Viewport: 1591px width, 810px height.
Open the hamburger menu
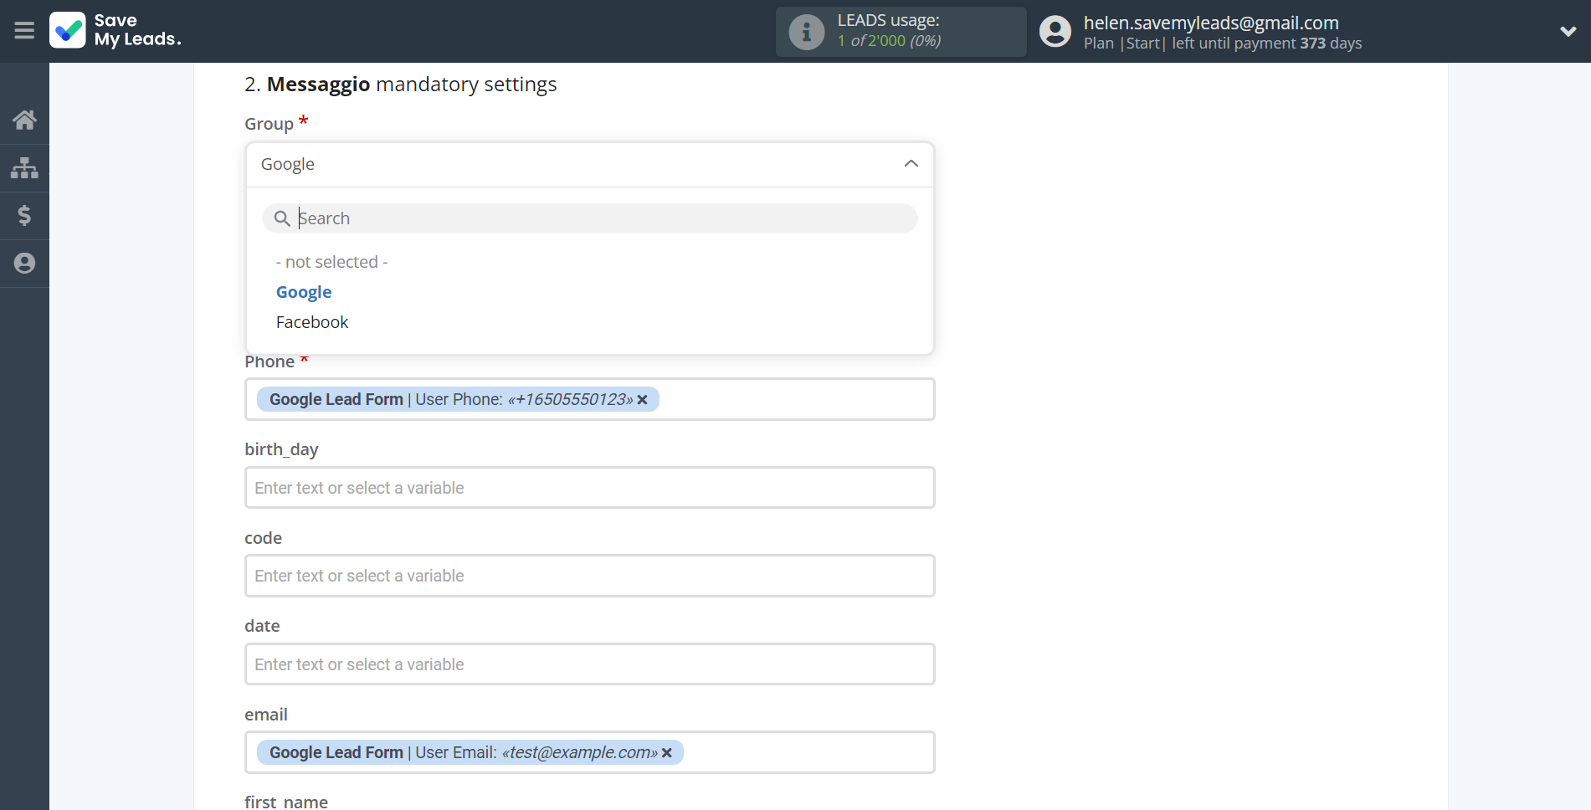[x=24, y=31]
